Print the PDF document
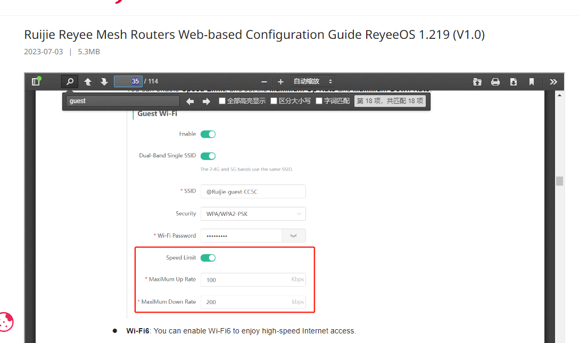The image size is (579, 343). [495, 82]
